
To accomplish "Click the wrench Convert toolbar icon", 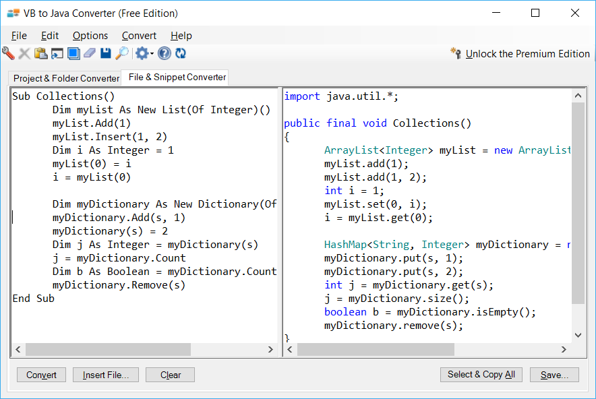I will [x=8, y=53].
